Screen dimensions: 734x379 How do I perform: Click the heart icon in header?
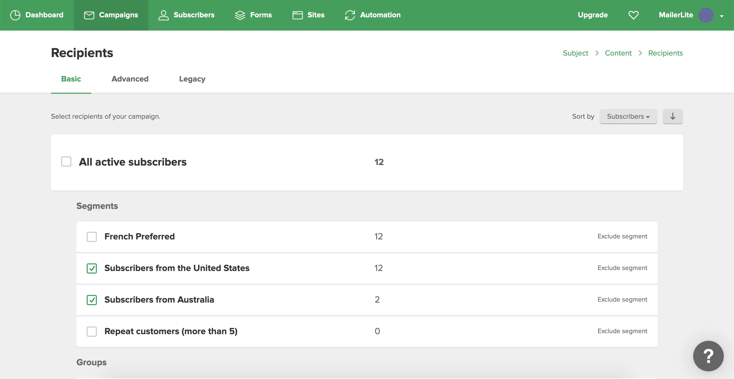click(x=633, y=15)
